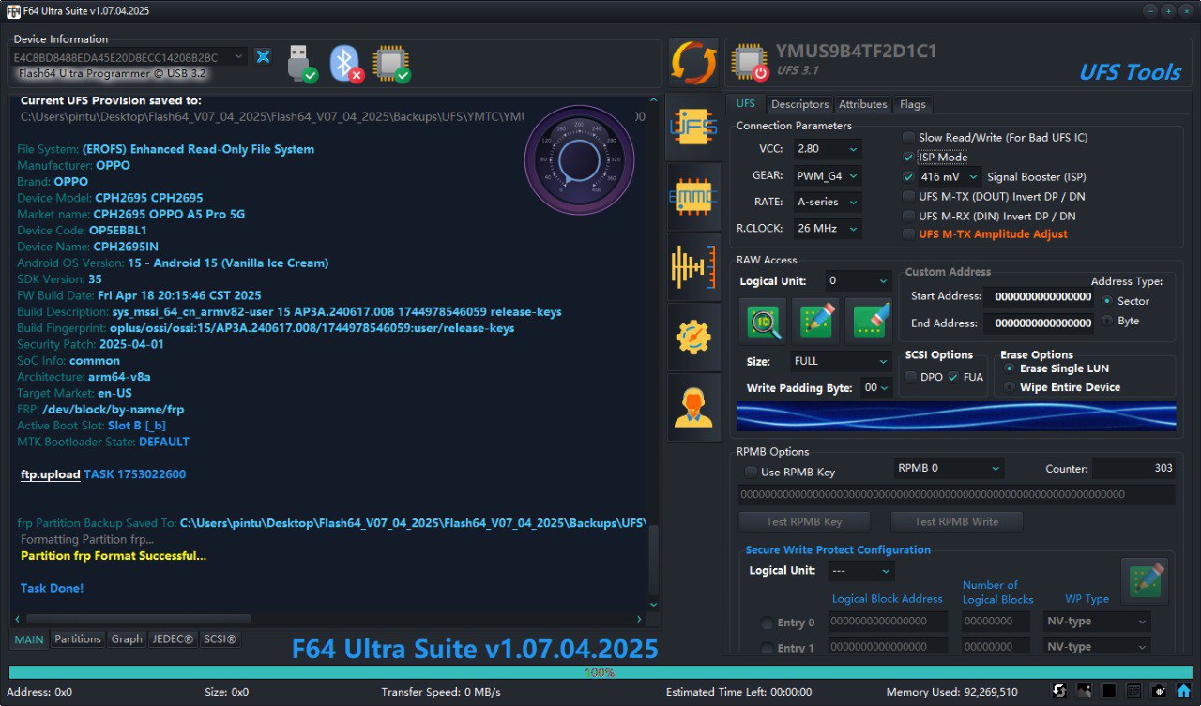Click the erase (eraser) RAW access icon
Viewport: 1201px width, 706px height.
click(869, 322)
